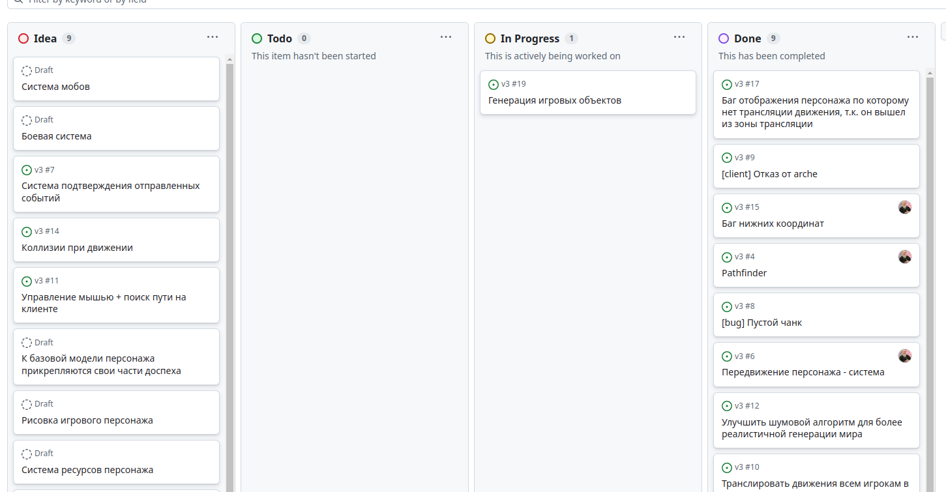This screenshot has height=492, width=946.
Task: Open the Генерация игровых объектов issue
Action: pos(555,100)
